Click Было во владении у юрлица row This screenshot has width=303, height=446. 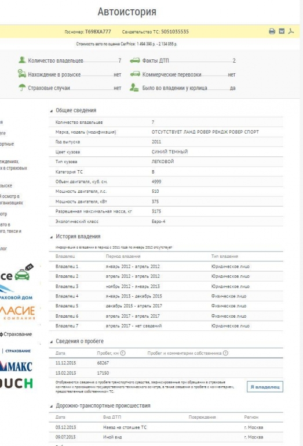182,88
